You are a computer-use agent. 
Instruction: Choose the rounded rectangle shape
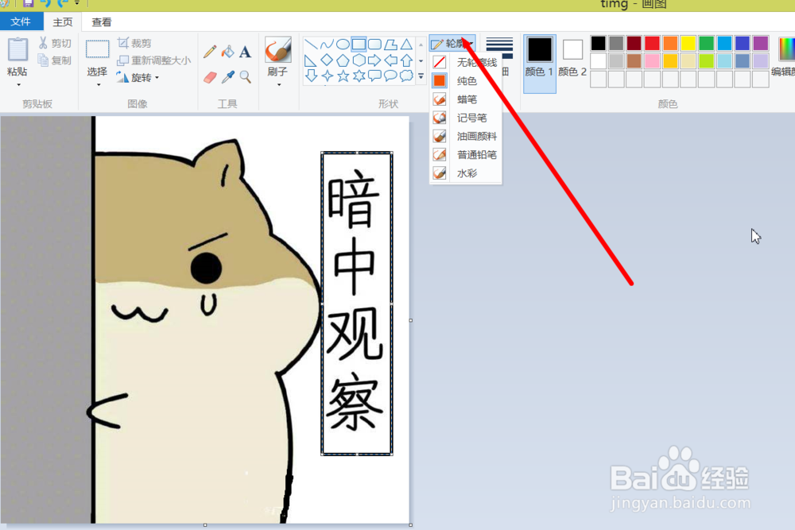[x=374, y=44]
